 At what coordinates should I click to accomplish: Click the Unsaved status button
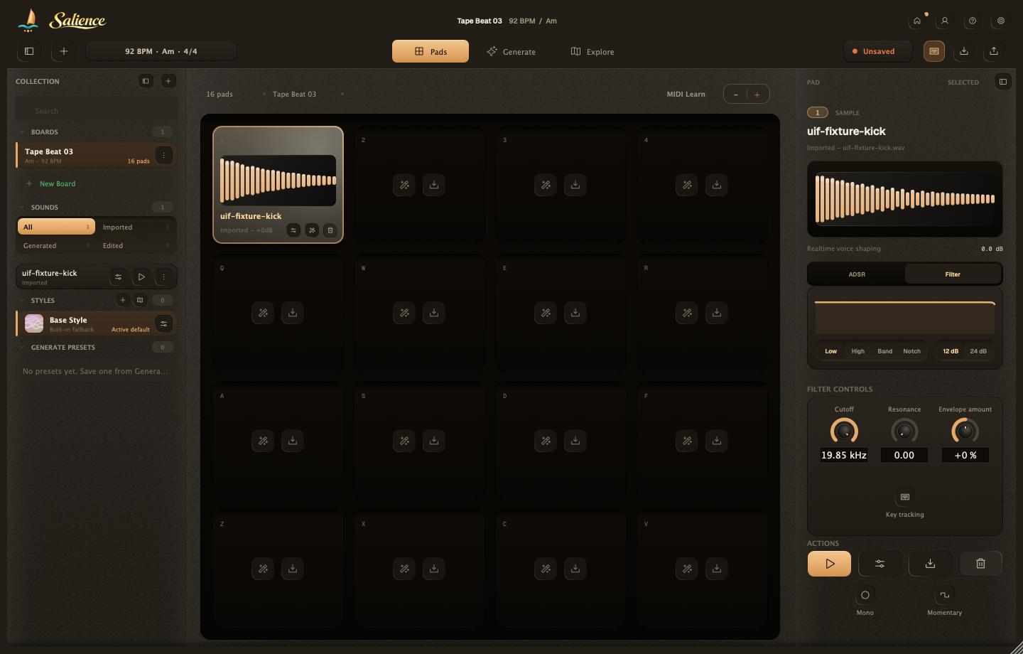pos(879,51)
